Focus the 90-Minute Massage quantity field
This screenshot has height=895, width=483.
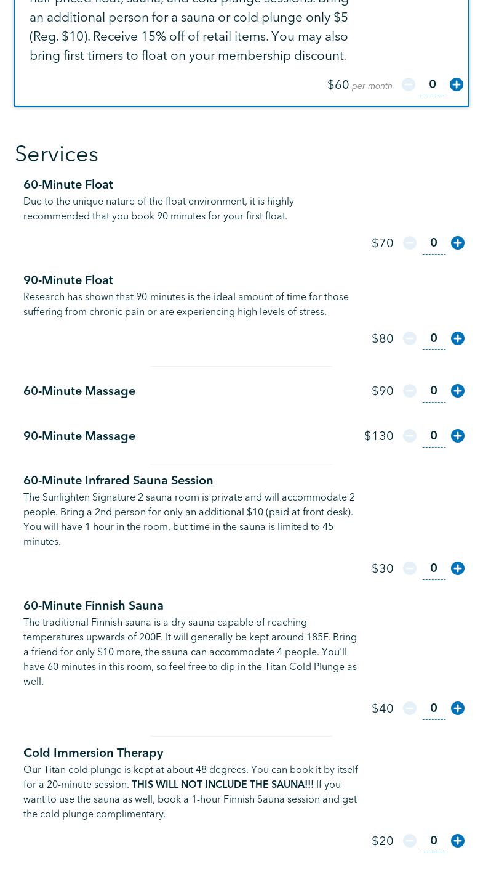[x=434, y=436]
